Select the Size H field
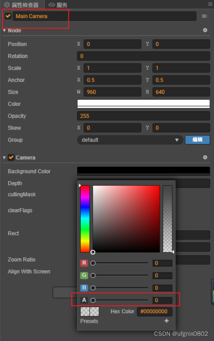Viewport: 214px width, 341px height. (x=181, y=92)
